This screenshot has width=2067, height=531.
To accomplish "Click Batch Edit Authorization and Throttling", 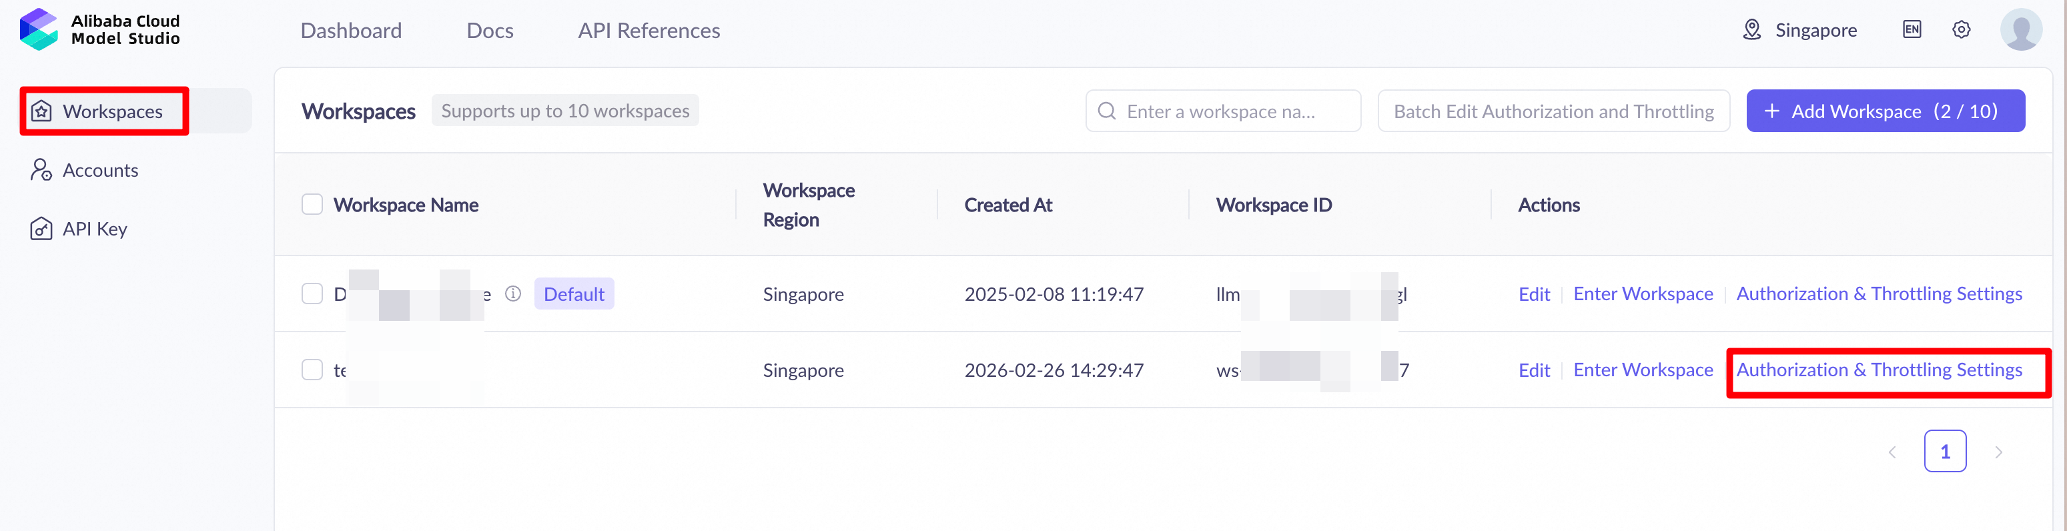I will tap(1553, 111).
